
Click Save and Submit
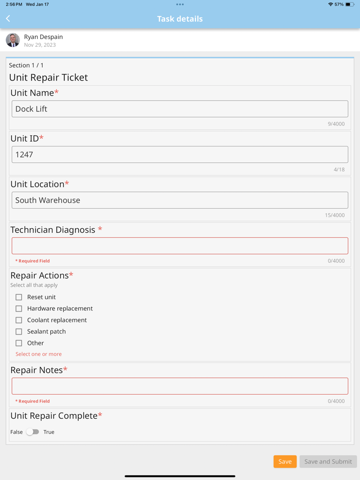[x=328, y=461]
